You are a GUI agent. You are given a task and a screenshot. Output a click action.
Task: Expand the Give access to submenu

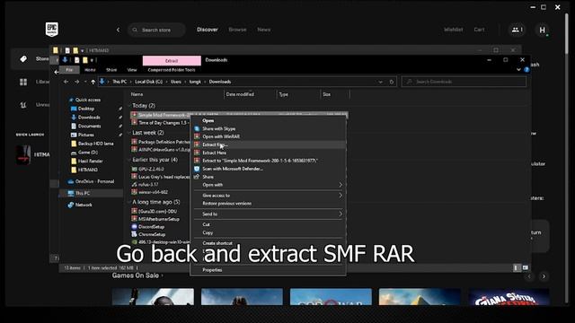269,196
